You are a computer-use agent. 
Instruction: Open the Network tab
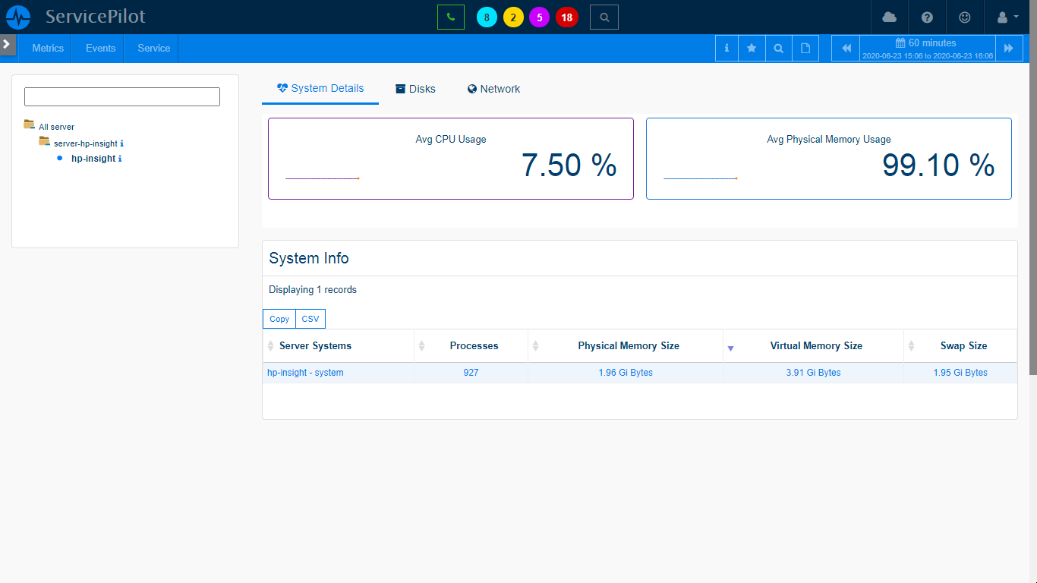pyautogui.click(x=493, y=89)
